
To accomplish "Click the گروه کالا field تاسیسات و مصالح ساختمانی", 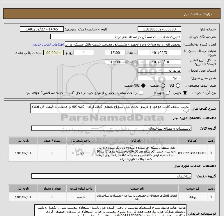I will pos(111,128).
